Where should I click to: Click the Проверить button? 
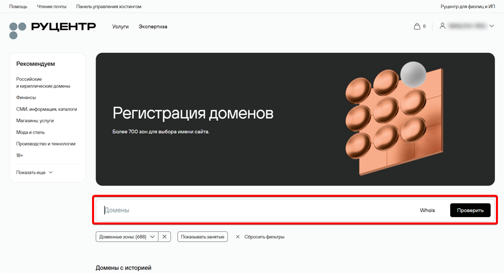(470, 210)
